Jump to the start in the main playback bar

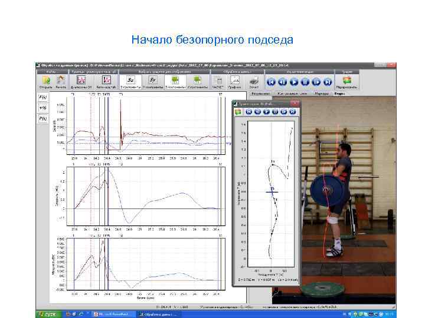(271, 82)
